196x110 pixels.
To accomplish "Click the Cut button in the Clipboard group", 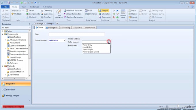I will [x=5, y=11].
